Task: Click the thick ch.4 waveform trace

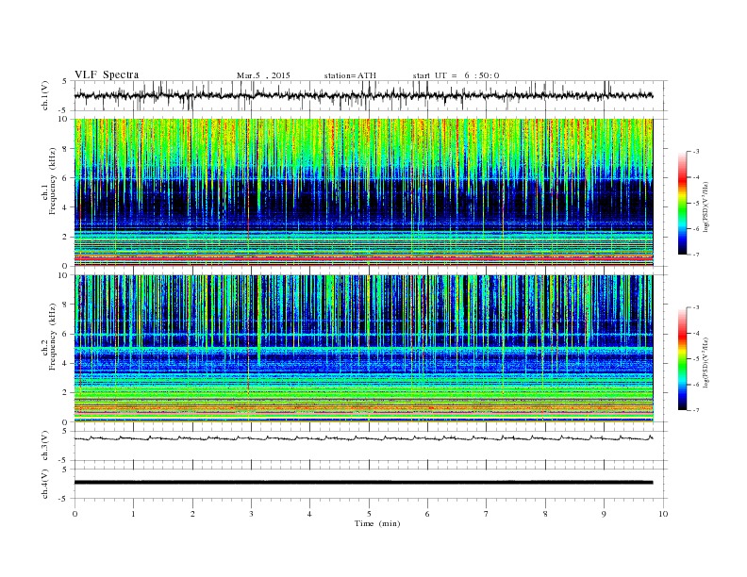Action: click(x=363, y=483)
